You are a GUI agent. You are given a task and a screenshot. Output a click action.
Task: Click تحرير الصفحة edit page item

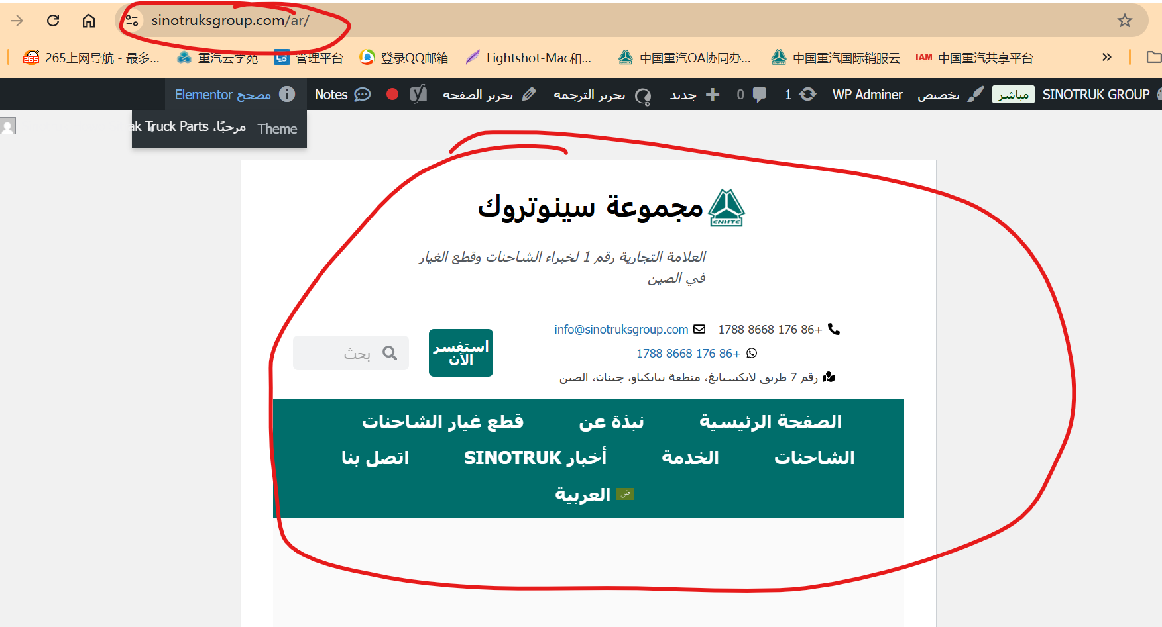[489, 95]
